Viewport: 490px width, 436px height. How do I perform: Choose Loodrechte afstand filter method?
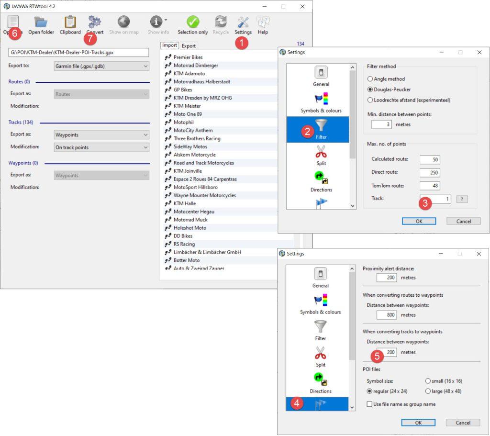(x=370, y=100)
